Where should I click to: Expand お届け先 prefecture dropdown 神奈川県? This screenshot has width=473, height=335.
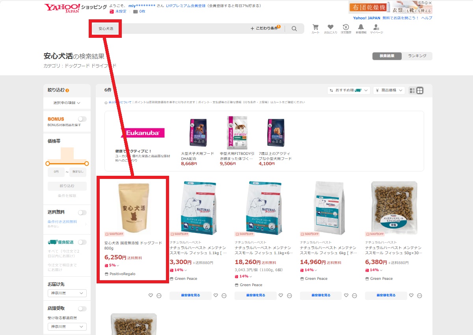pos(67,293)
